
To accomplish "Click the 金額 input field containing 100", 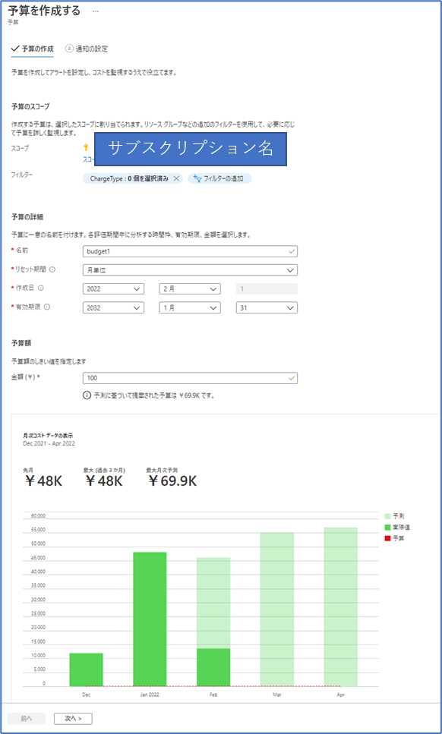I will [190, 378].
